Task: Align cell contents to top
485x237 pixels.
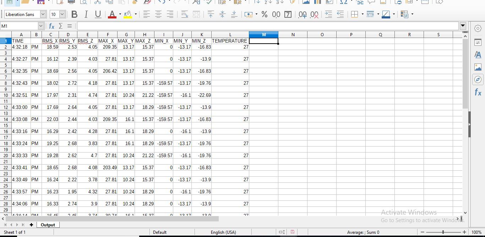Action: 211,15
